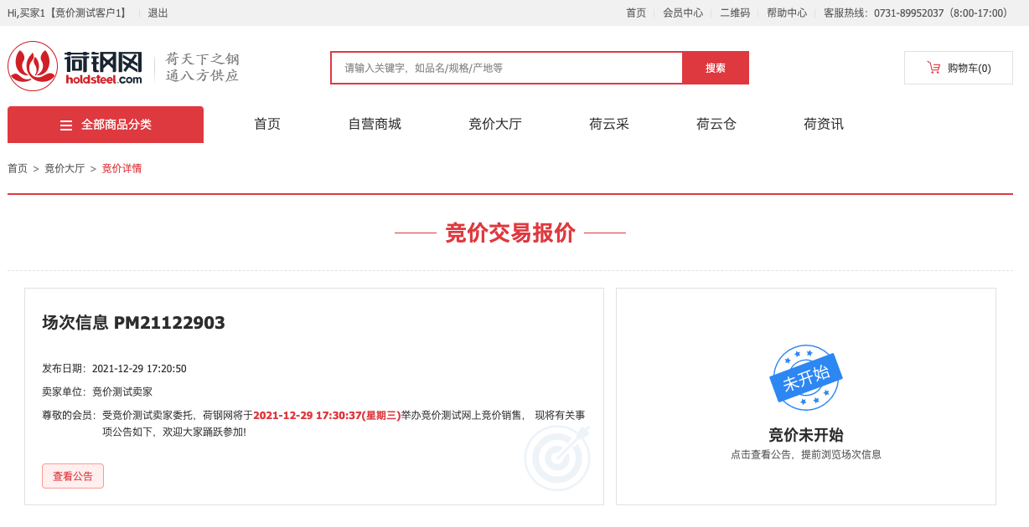The image size is (1029, 527).
Task: Open 会员中心 in the top bar
Action: coord(683,13)
